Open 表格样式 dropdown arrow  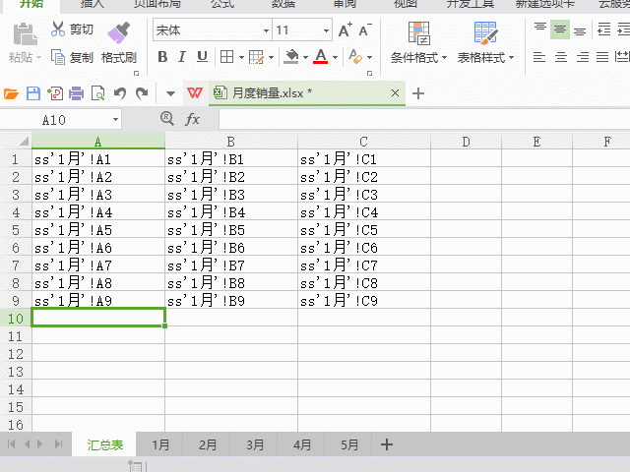click(511, 58)
